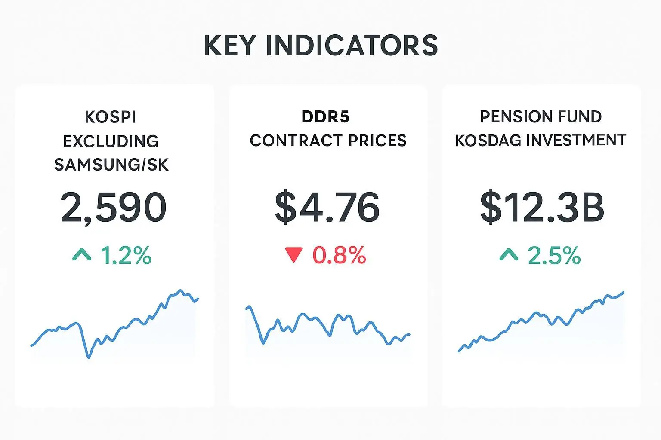The image size is (661, 440).
Task: Select the KOSPI card title text
Action: 111,117
